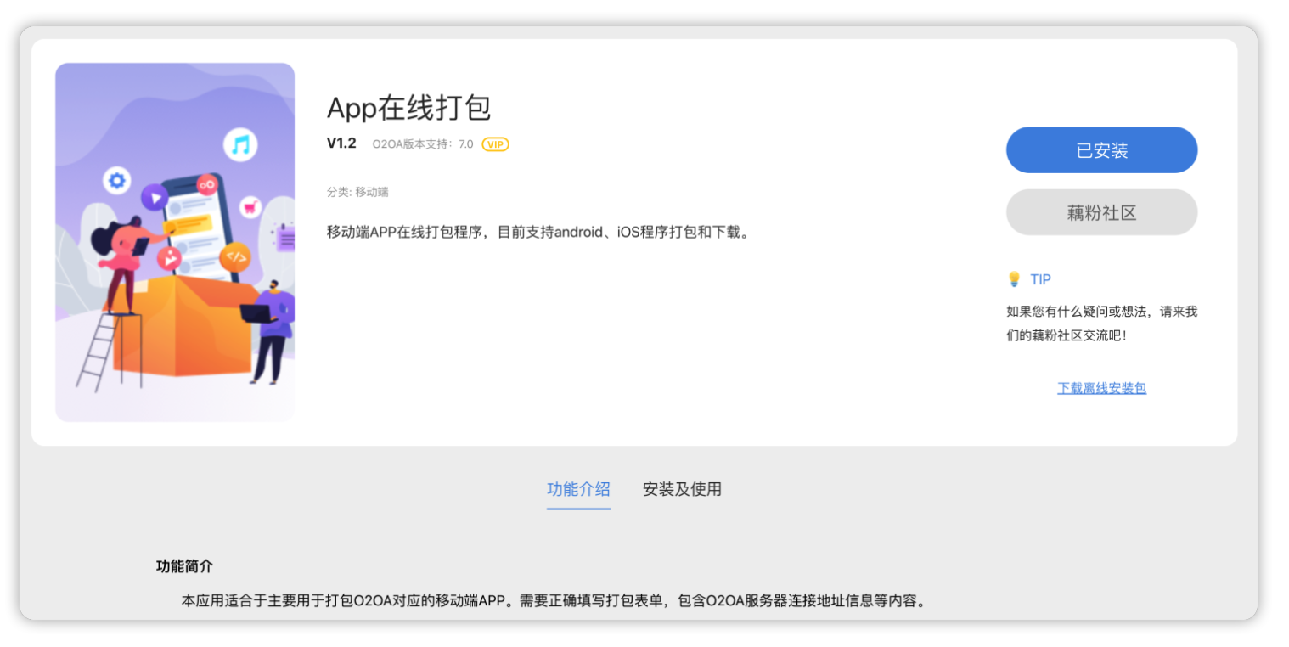
Task: Click the red infinity loop icon
Action: (x=207, y=184)
